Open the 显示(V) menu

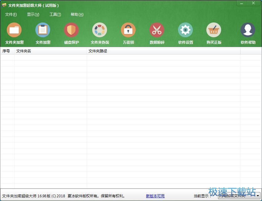point(33,14)
